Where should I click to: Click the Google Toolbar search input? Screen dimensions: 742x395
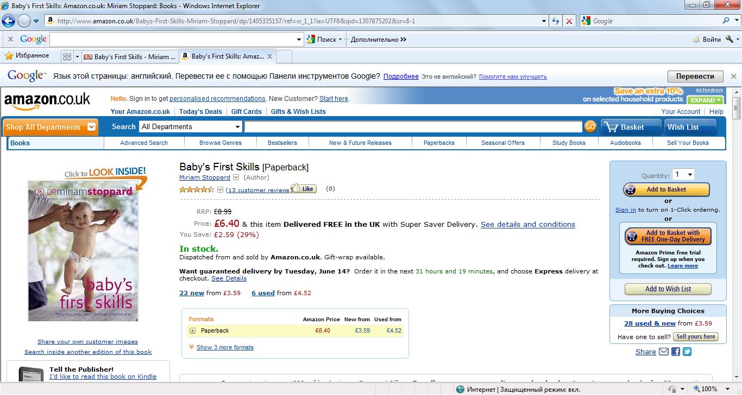(x=173, y=39)
